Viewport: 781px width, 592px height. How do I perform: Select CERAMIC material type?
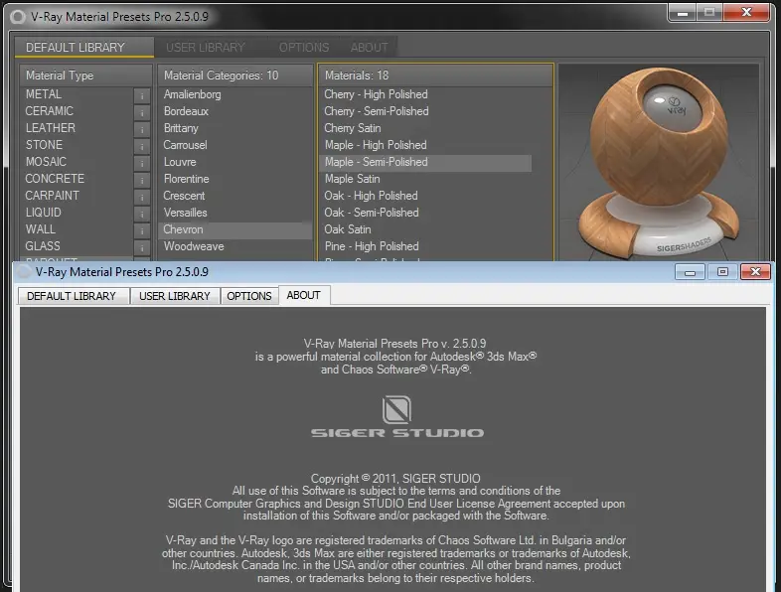tap(77, 111)
